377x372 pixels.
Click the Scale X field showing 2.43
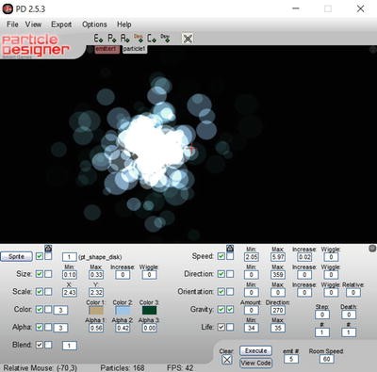coord(70,292)
